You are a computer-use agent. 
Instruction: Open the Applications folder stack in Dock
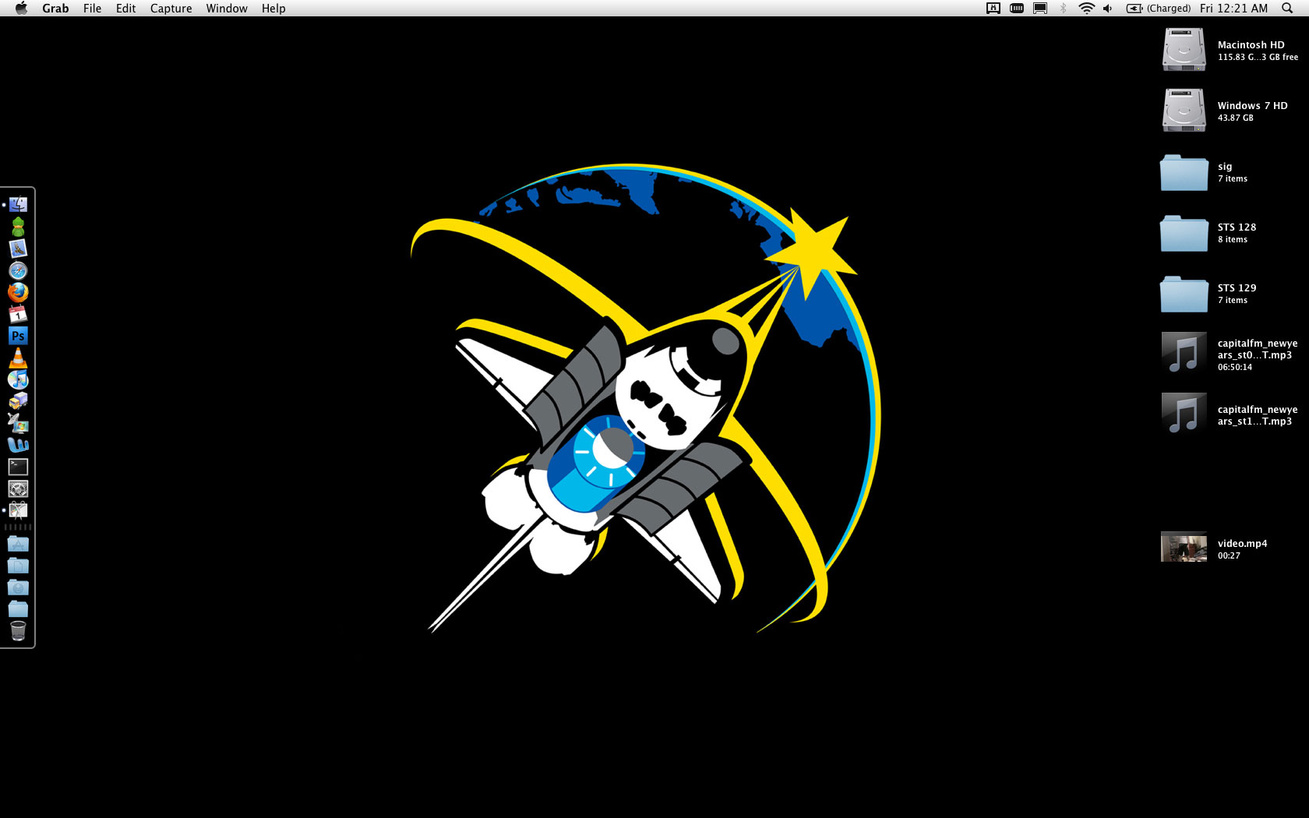(x=18, y=543)
